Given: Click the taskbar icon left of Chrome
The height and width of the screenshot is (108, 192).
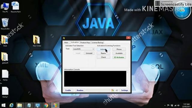Looking at the screenshot, I should point(37,105).
